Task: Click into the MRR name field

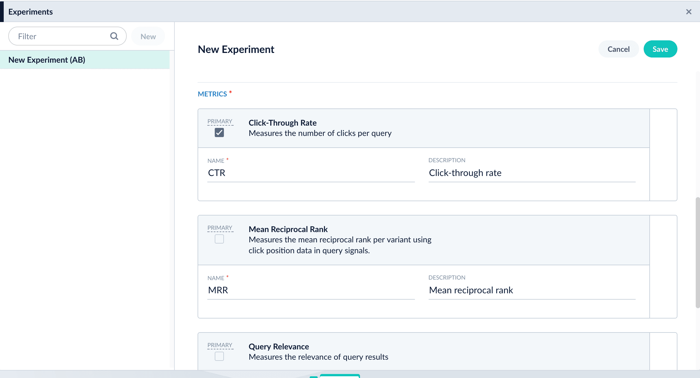Action: click(311, 290)
